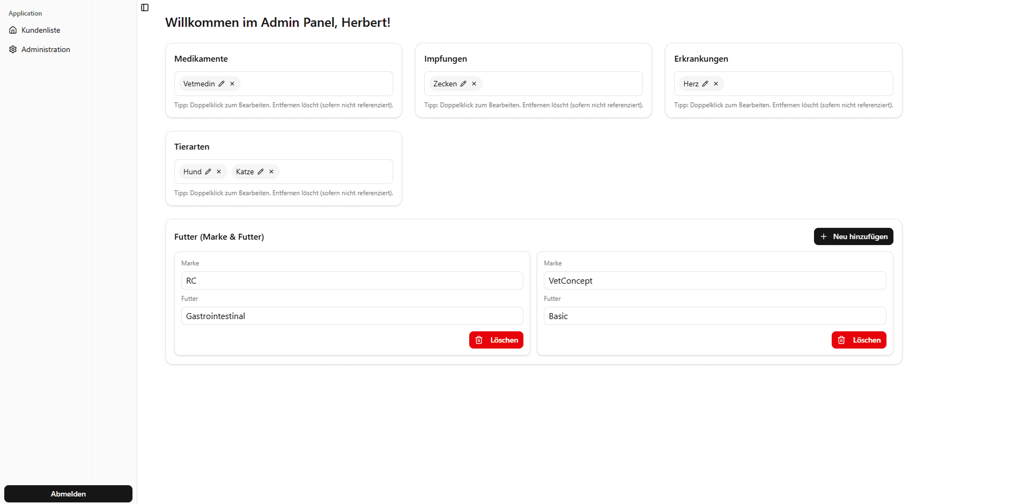Focus the Marke field containing RC

click(x=352, y=280)
